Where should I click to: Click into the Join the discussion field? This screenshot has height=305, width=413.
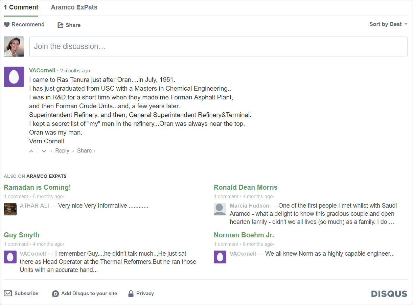click(218, 47)
